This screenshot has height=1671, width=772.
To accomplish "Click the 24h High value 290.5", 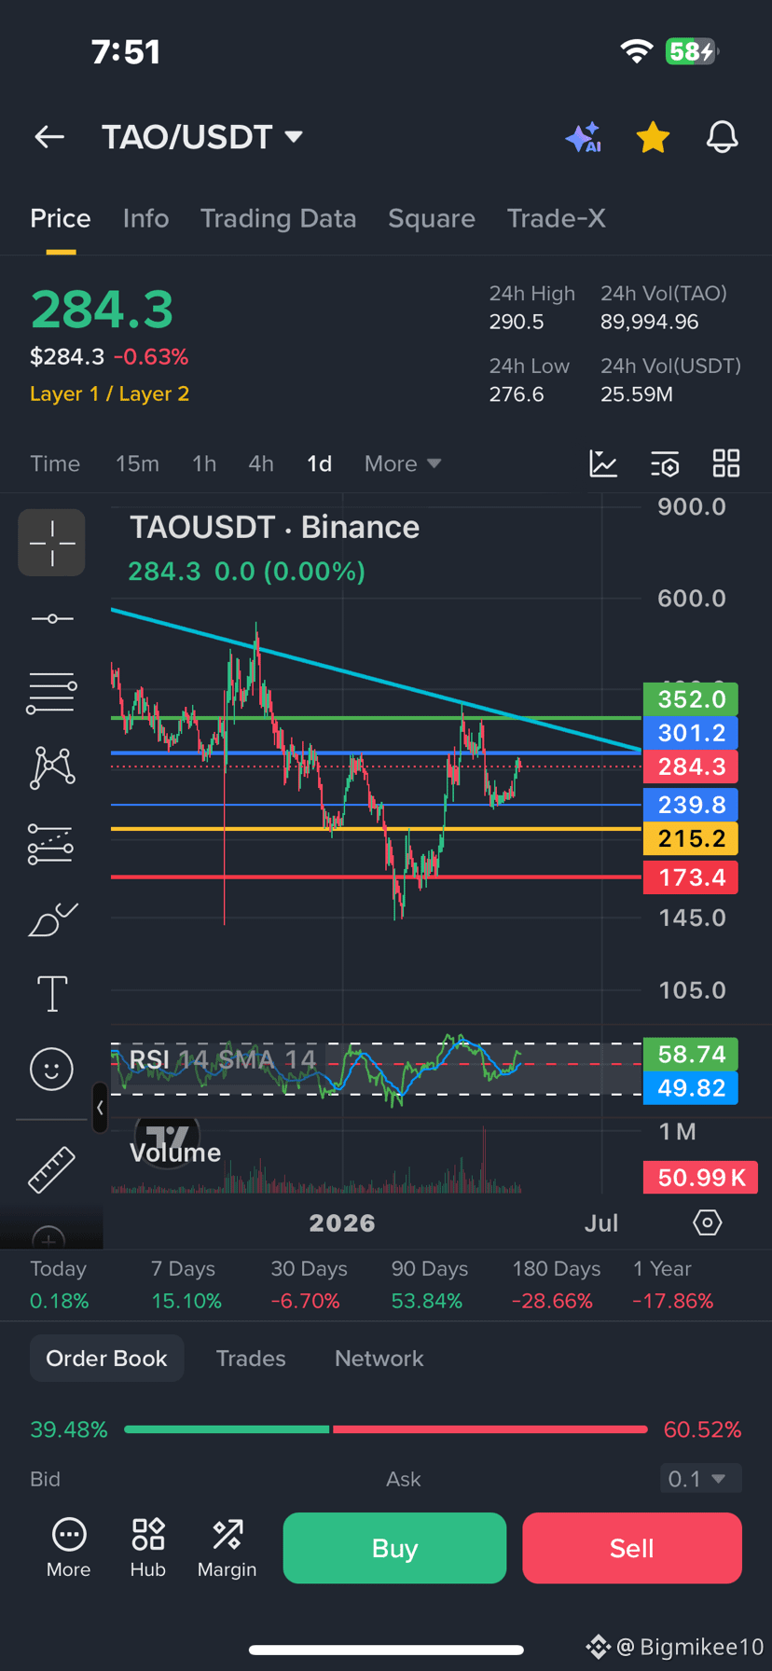I will 517,322.
